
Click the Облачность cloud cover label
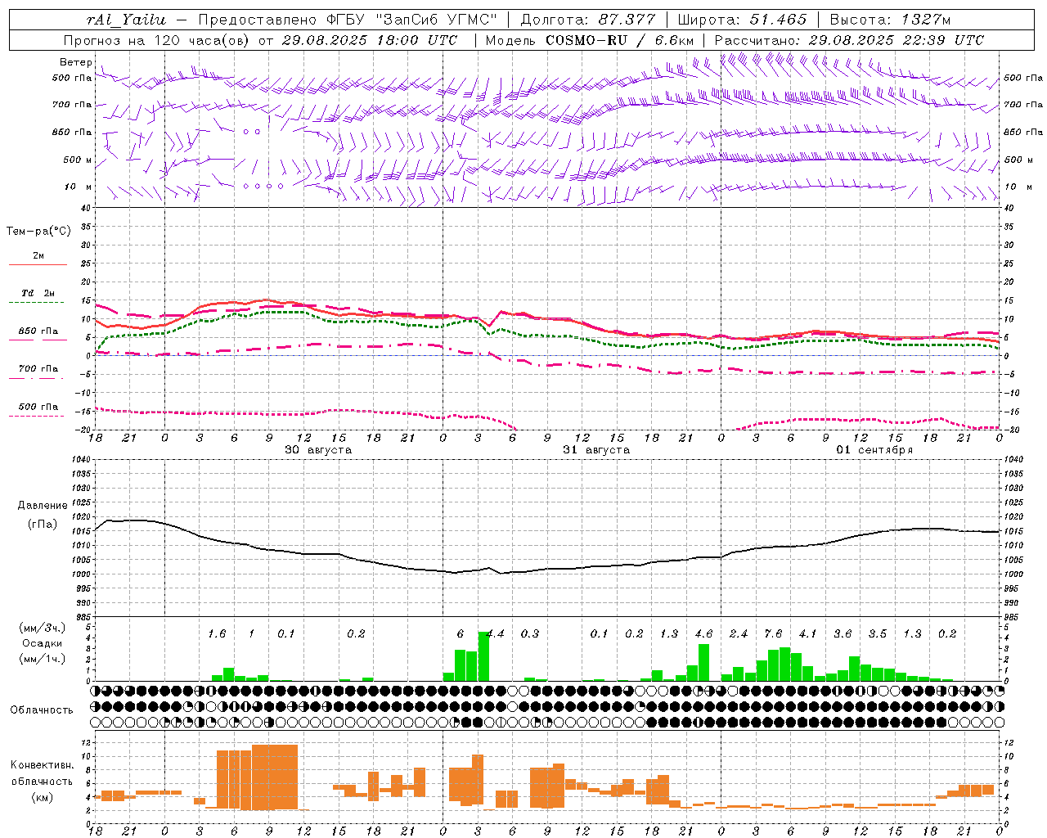tap(42, 710)
